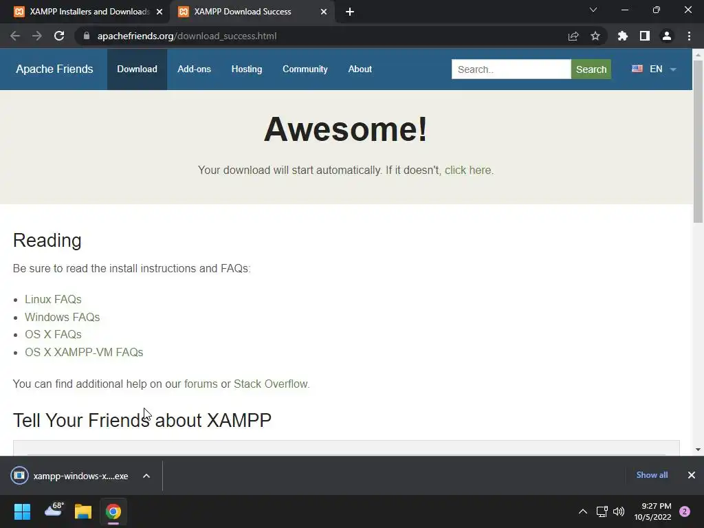Viewport: 704px width, 528px height.
Task: Open downloaded xampp-windows exe file
Action: [80, 476]
